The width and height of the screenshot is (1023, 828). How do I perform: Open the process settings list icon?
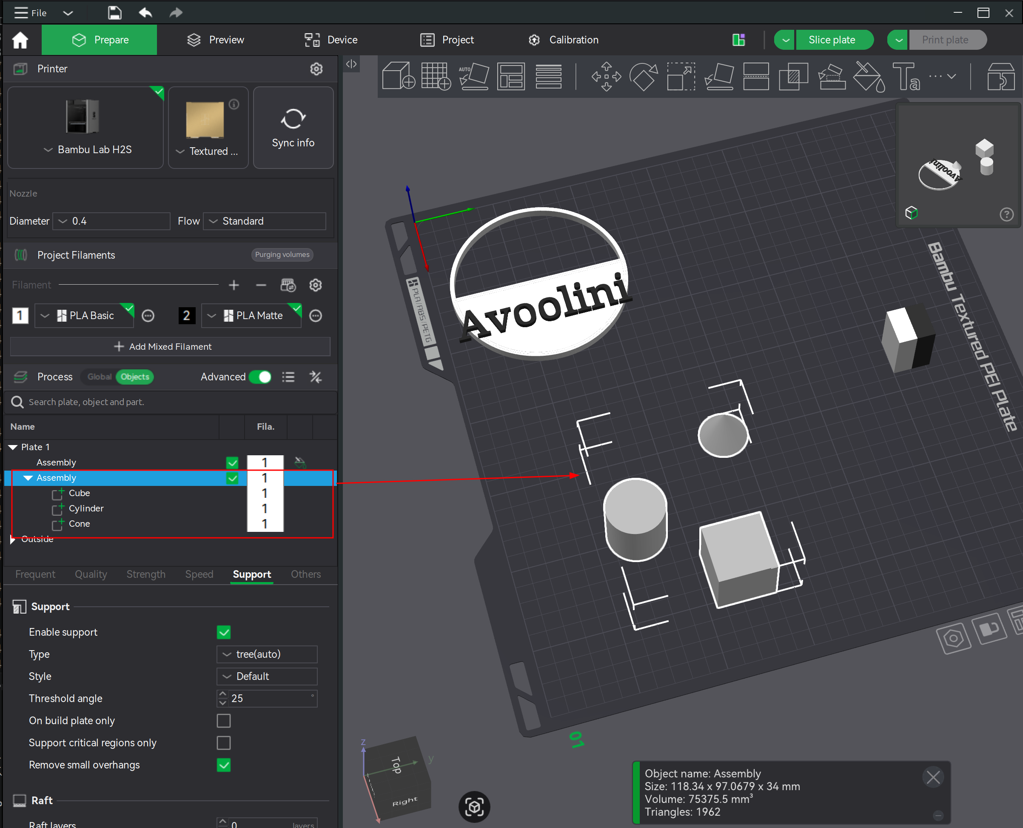coord(288,377)
